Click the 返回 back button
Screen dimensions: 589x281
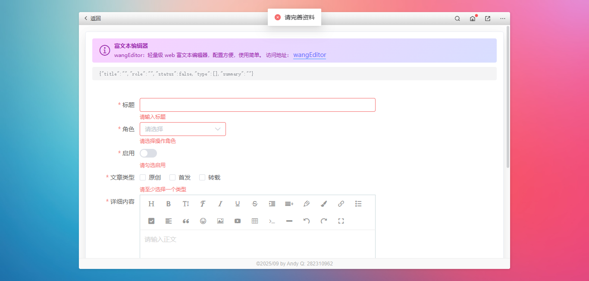point(92,19)
